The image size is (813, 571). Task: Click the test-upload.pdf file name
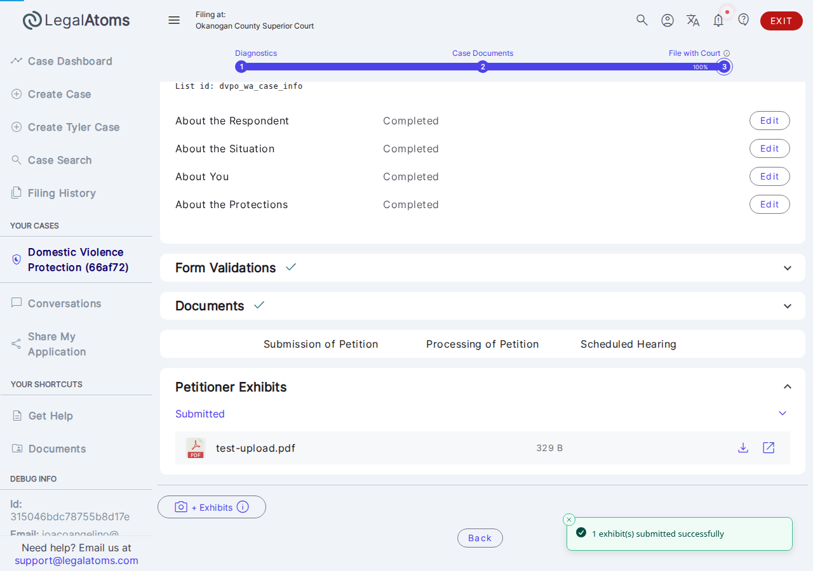pos(255,449)
